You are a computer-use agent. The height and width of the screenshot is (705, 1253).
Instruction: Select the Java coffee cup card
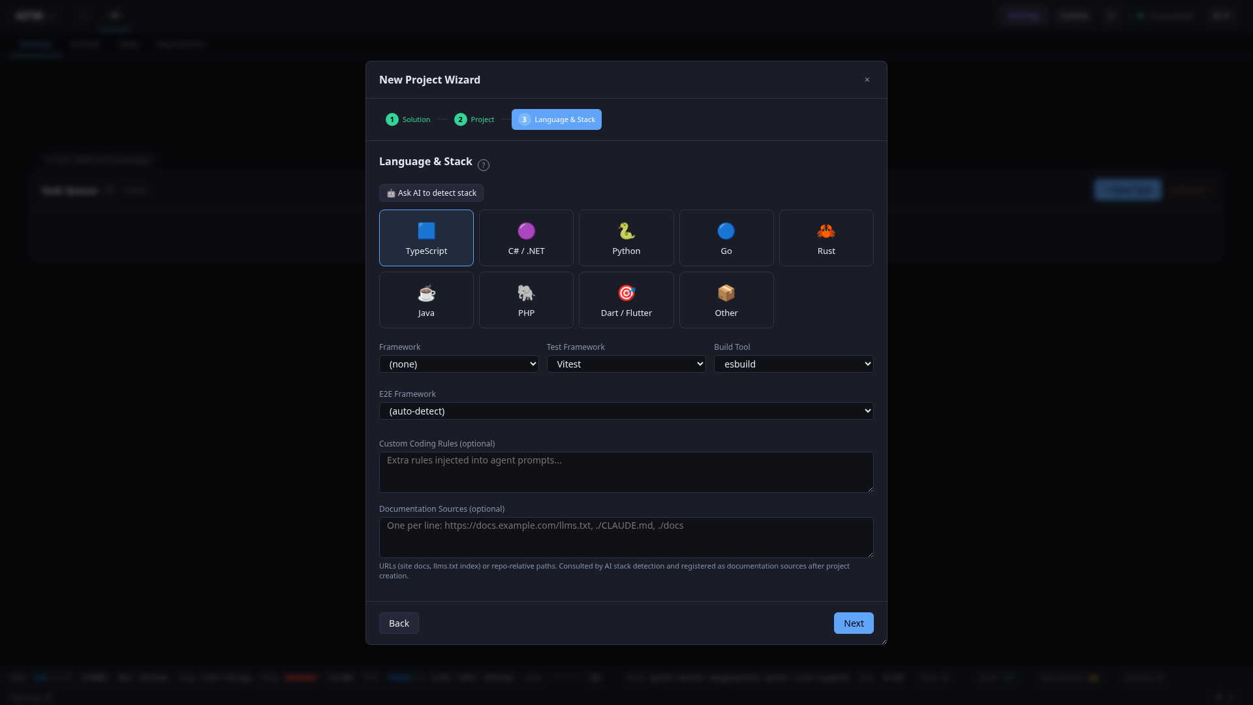pos(426,300)
